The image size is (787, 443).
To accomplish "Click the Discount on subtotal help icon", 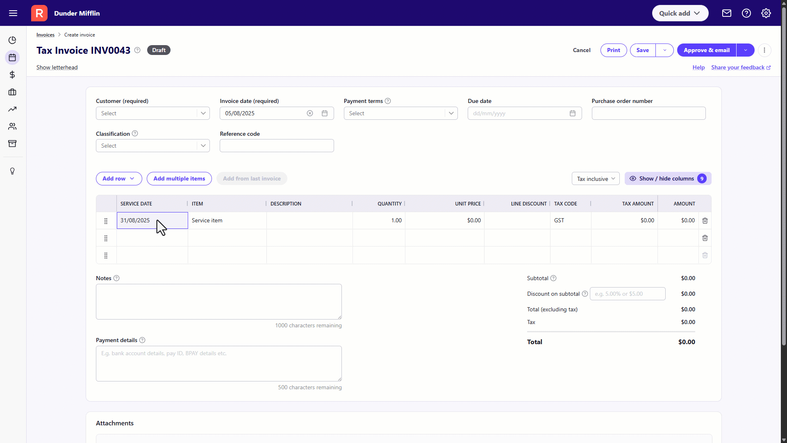I will [585, 294].
